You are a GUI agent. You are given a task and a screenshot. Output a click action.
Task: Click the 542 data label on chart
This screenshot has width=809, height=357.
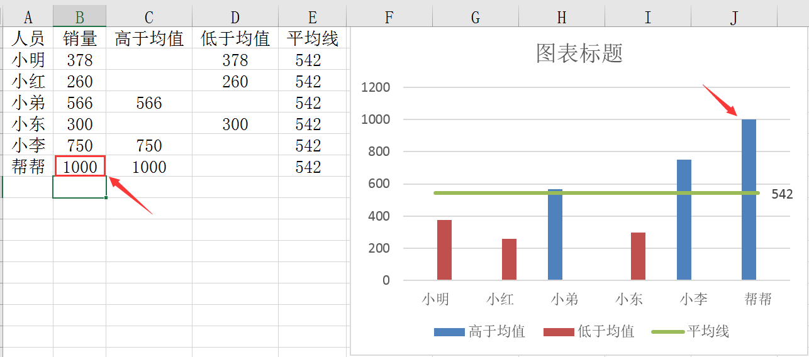pyautogui.click(x=782, y=195)
